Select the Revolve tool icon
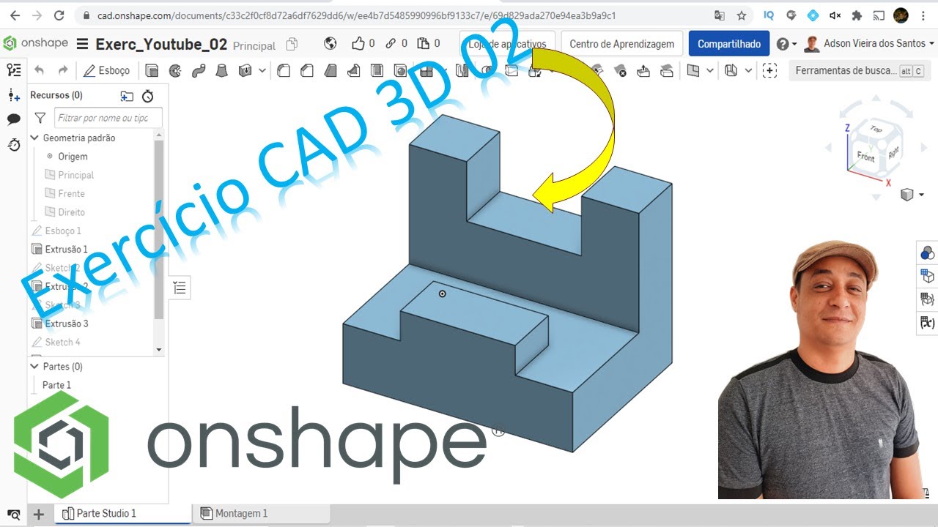 pyautogui.click(x=175, y=70)
